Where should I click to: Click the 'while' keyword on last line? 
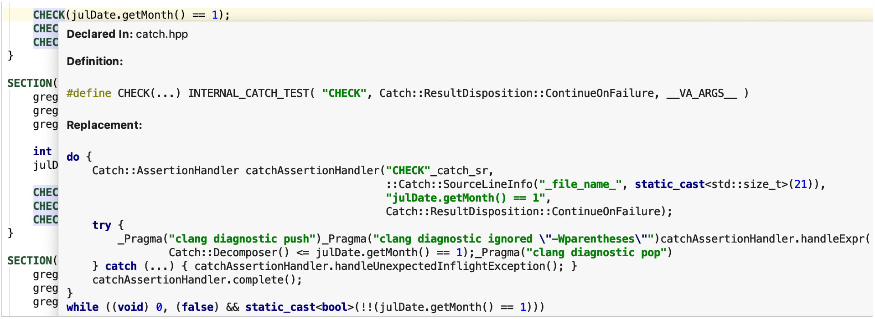pos(83,307)
